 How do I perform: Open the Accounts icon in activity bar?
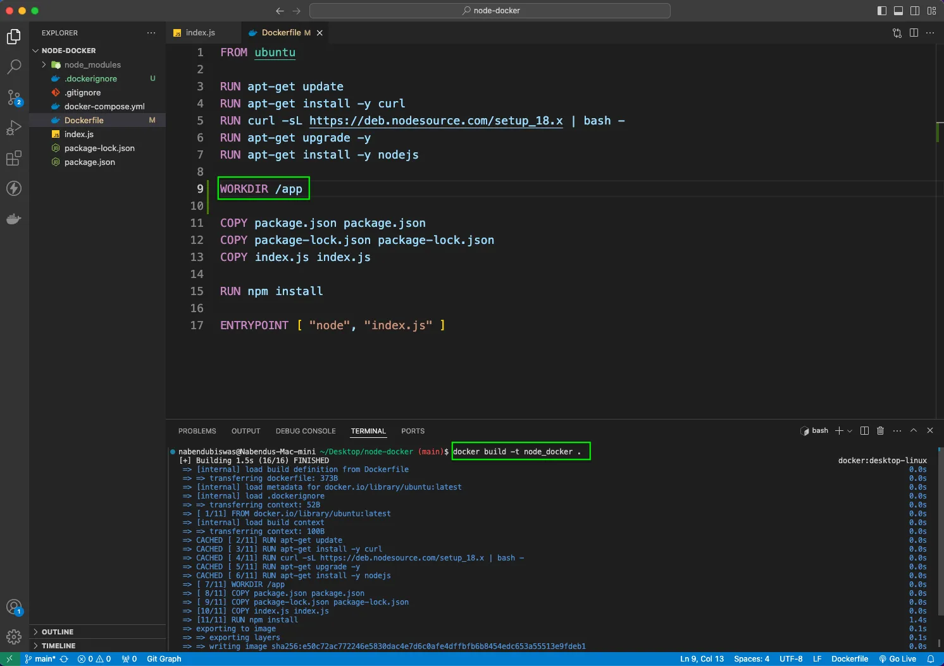click(x=14, y=608)
